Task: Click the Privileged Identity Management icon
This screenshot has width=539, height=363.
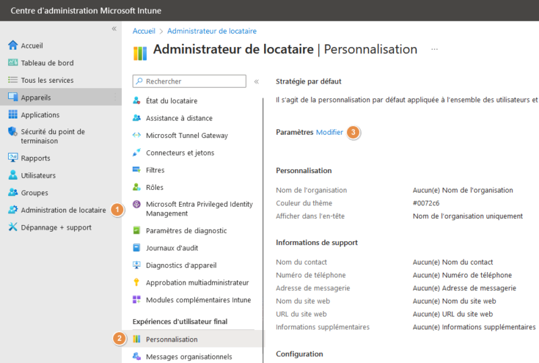Action: tap(137, 204)
